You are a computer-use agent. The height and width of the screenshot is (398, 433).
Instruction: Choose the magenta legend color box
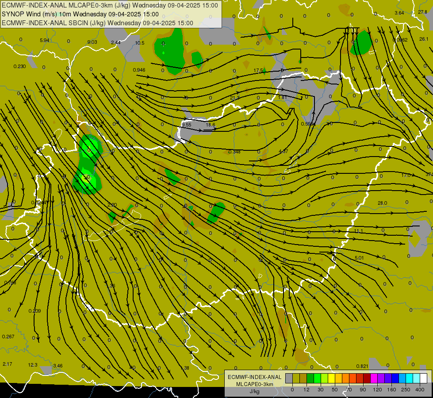pos(374,378)
